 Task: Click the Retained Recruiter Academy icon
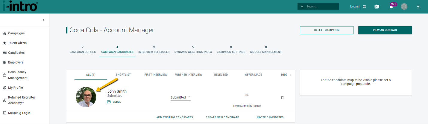coord(4,100)
